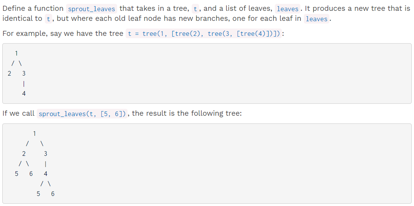
Task: Click root node 1 in first tree diagram
Action: [x=16, y=54]
